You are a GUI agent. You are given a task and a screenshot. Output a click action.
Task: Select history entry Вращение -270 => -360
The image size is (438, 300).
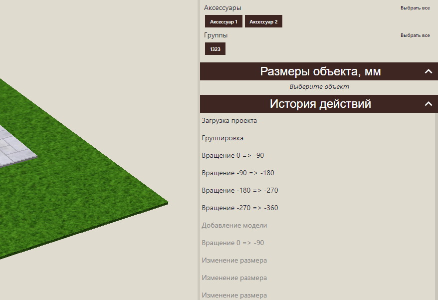point(239,208)
